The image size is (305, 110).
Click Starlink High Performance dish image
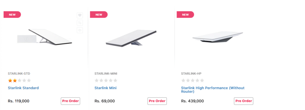pos(218,37)
